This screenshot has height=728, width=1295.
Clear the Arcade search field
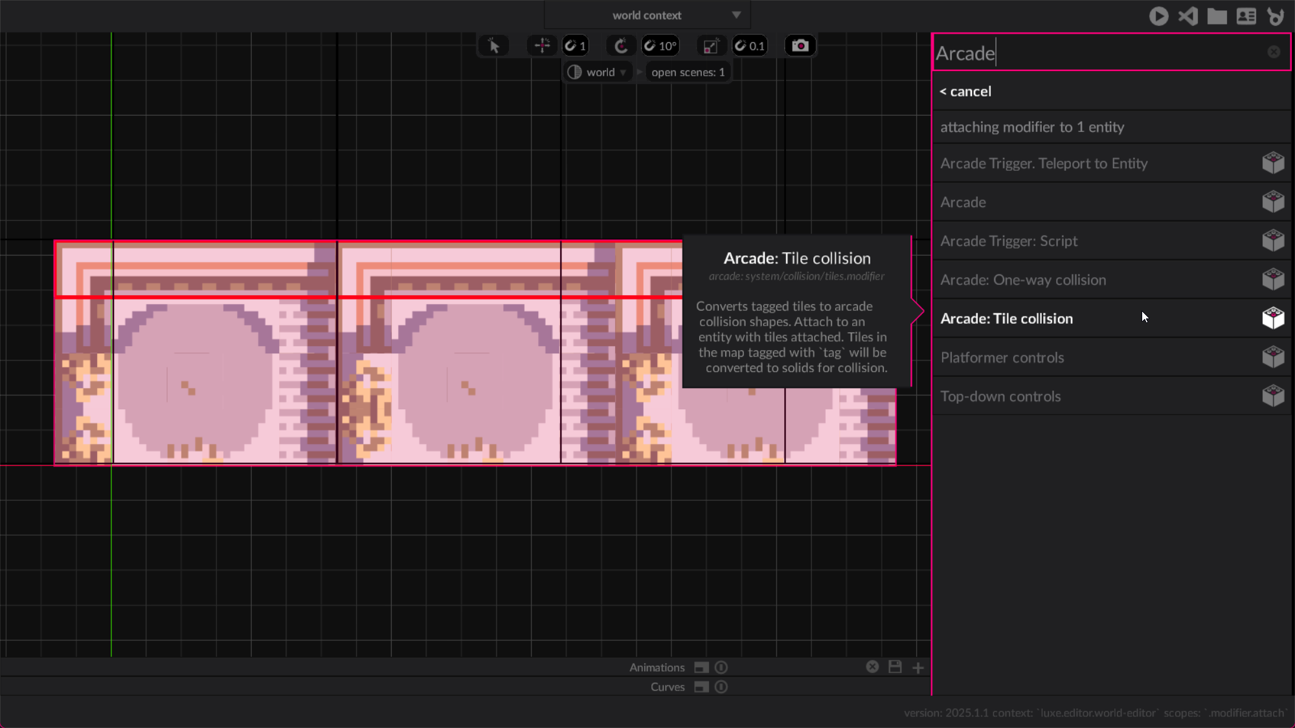click(x=1273, y=52)
